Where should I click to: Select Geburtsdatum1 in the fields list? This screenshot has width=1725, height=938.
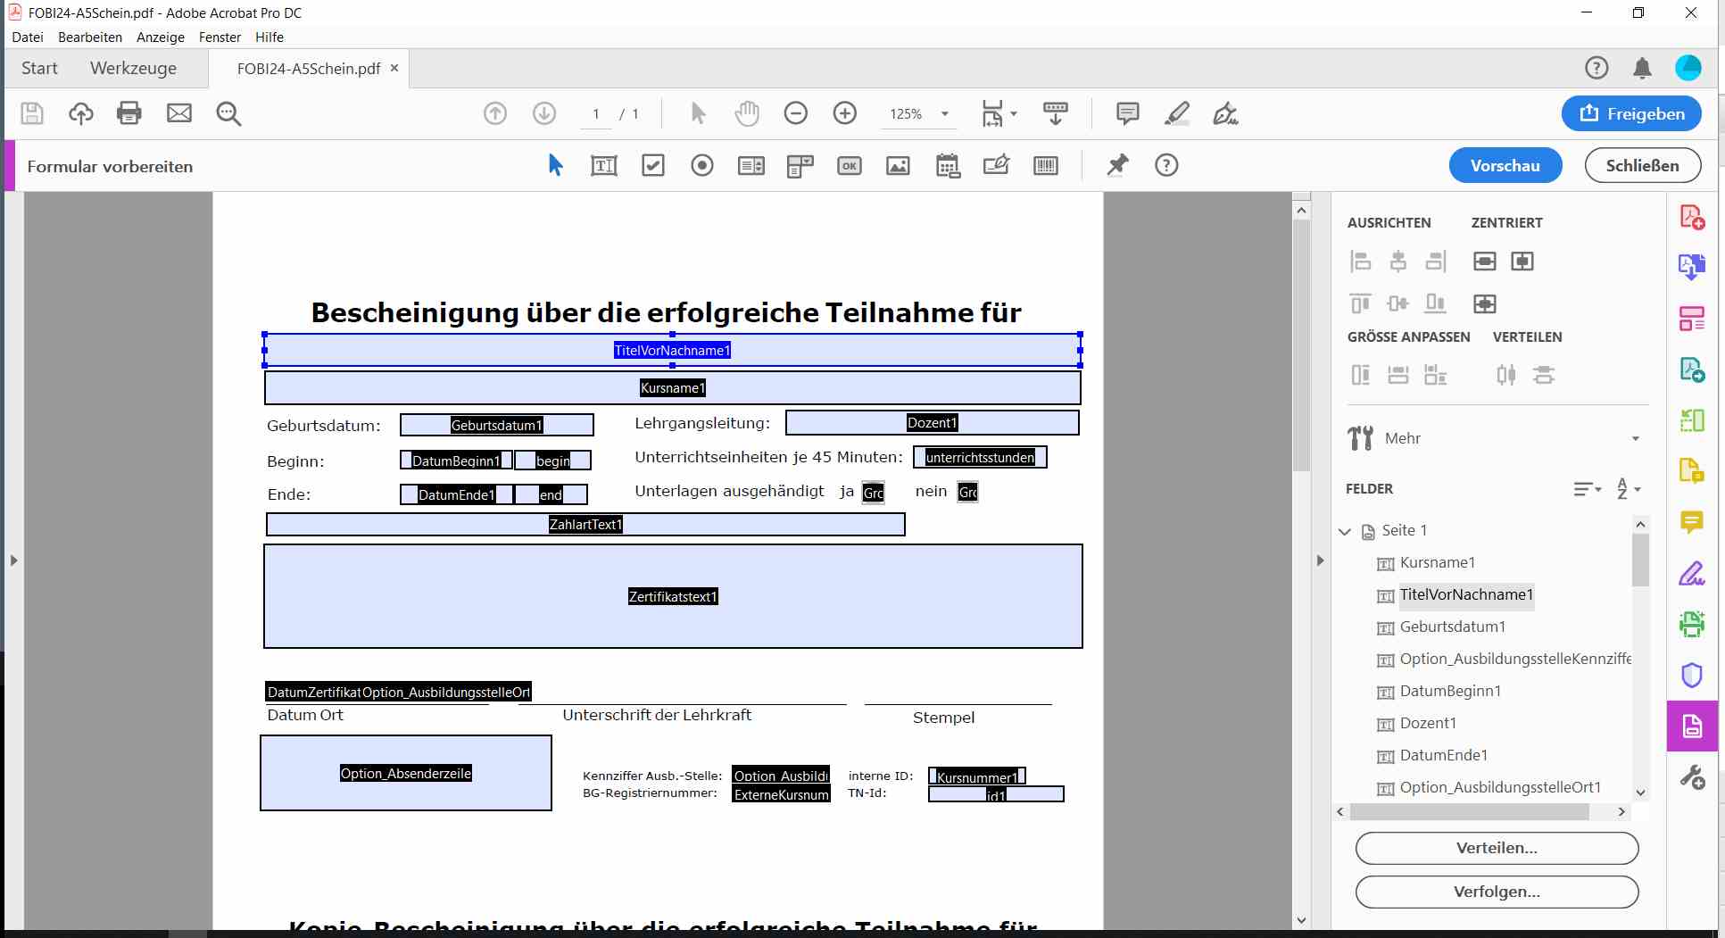1452,627
